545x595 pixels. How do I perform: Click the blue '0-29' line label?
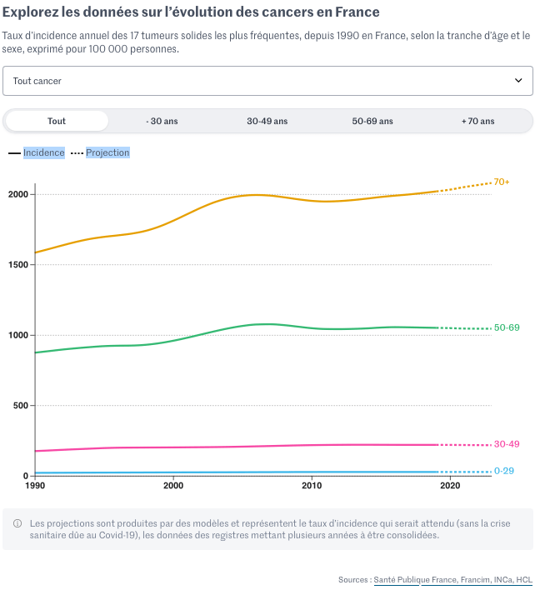pyautogui.click(x=504, y=471)
